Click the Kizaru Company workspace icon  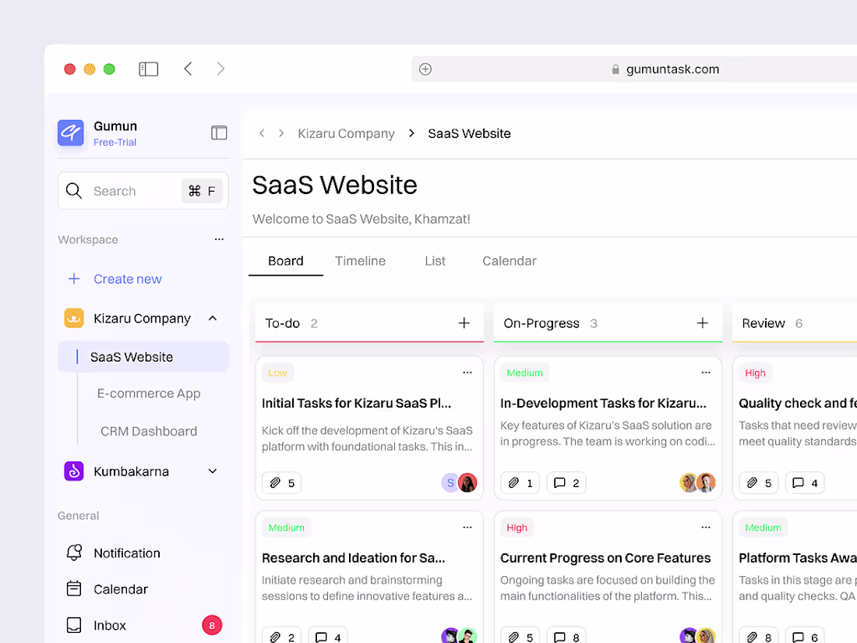[72, 318]
